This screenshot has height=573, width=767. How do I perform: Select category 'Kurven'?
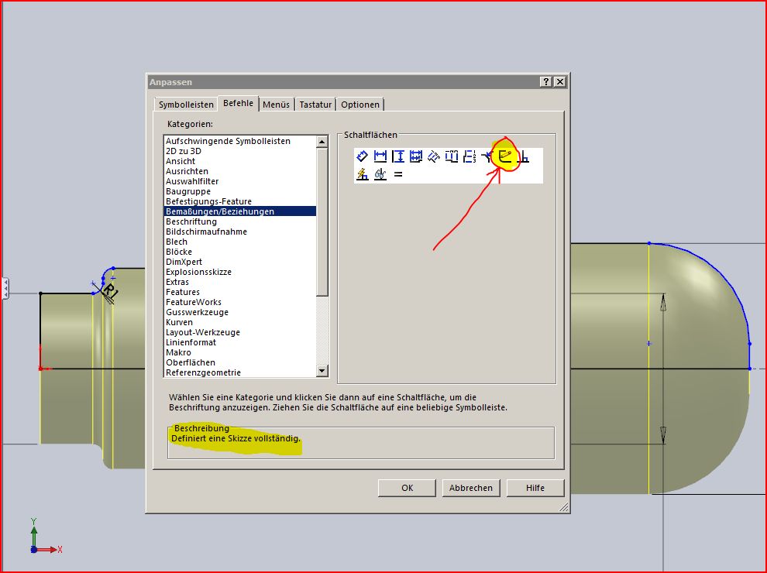click(x=239, y=322)
